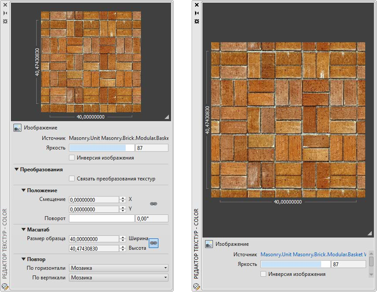Open the По вертикали dropdown
Viewport: 377px width, 292px height.
click(118, 278)
